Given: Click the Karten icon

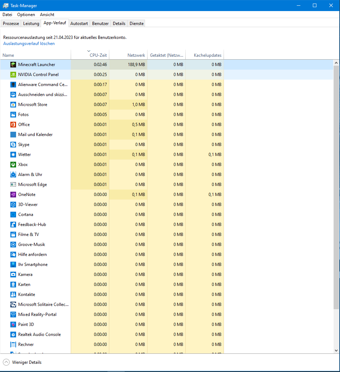Looking at the screenshot, I should [13, 285].
